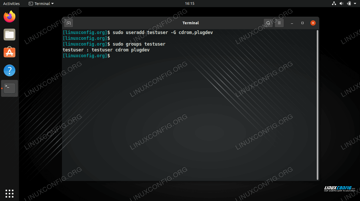Search within the Terminal output

pos(268,23)
